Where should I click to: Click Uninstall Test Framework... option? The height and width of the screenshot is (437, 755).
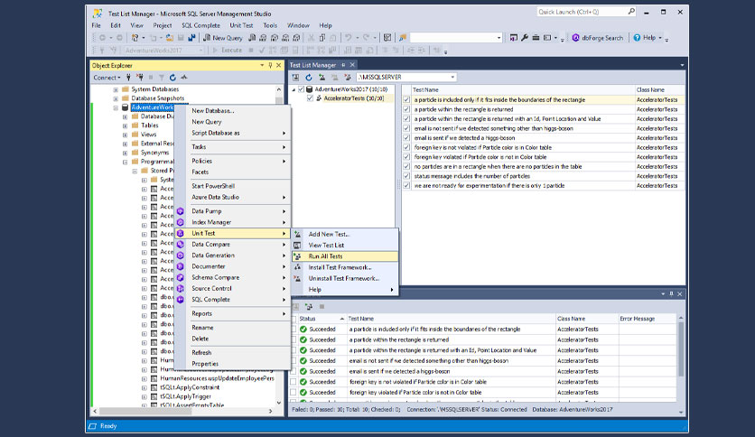point(345,279)
